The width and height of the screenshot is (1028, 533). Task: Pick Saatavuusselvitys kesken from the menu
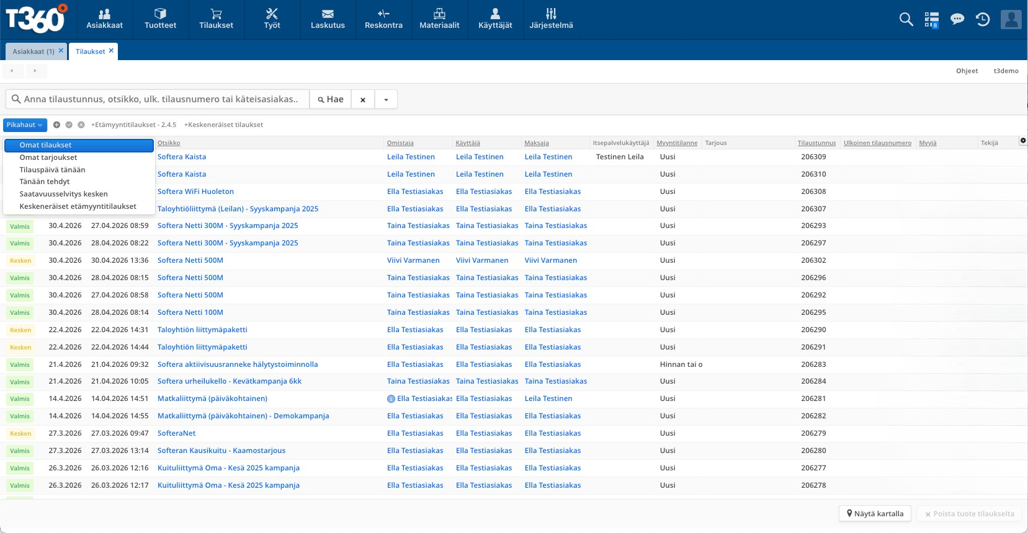coord(79,194)
